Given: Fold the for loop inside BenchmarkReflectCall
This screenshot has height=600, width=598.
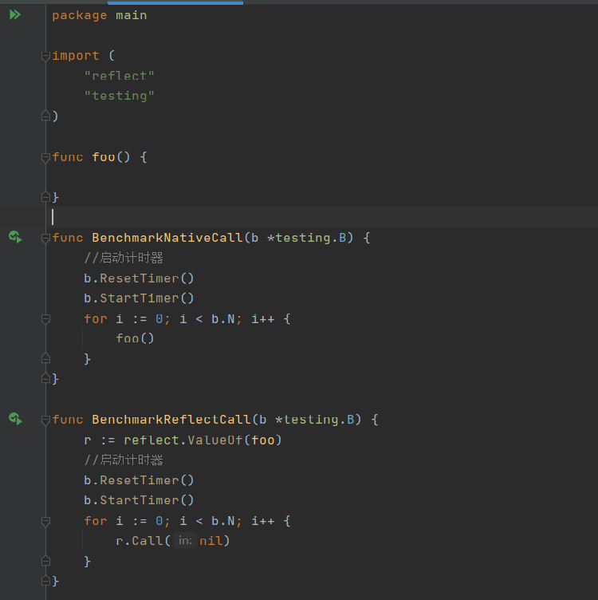Looking at the screenshot, I should 45,521.
